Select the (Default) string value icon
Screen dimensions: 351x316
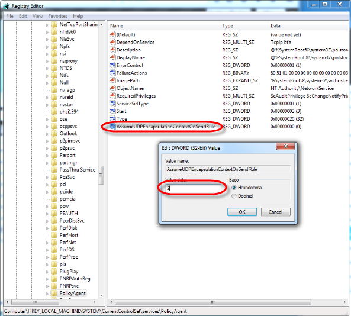point(112,34)
